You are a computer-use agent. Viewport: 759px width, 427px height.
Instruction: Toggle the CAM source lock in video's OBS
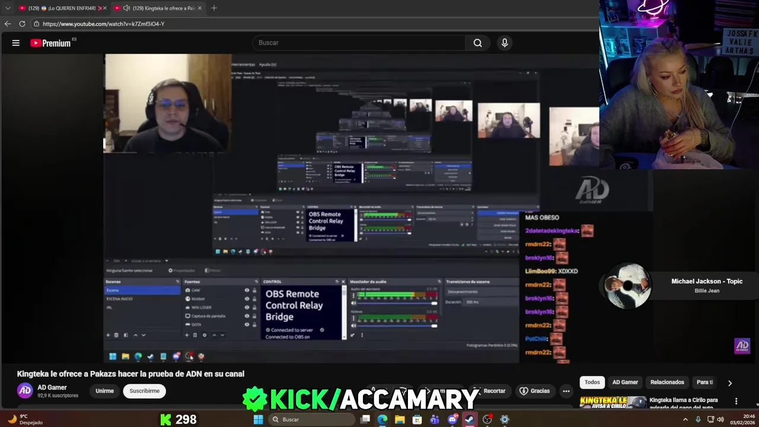point(254,290)
